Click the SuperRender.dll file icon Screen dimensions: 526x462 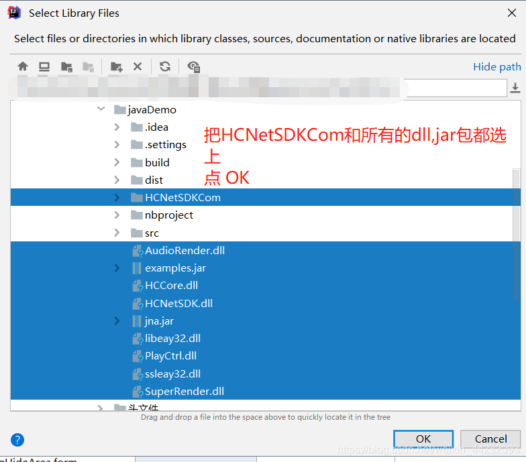click(x=138, y=392)
